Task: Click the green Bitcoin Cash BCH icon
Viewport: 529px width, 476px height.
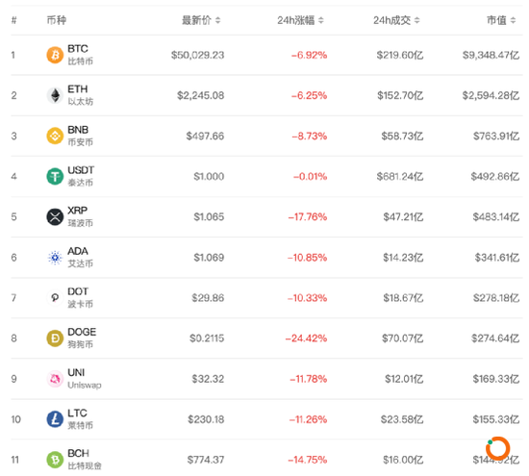Action: tap(55, 460)
